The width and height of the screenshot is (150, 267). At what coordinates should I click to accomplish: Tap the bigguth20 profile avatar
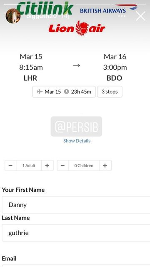(x=13, y=15)
